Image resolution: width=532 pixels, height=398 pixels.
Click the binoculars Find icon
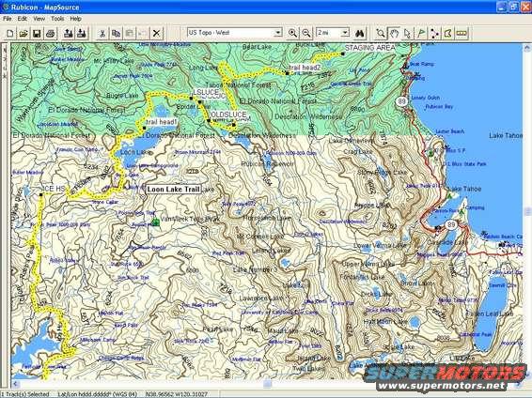click(360, 33)
